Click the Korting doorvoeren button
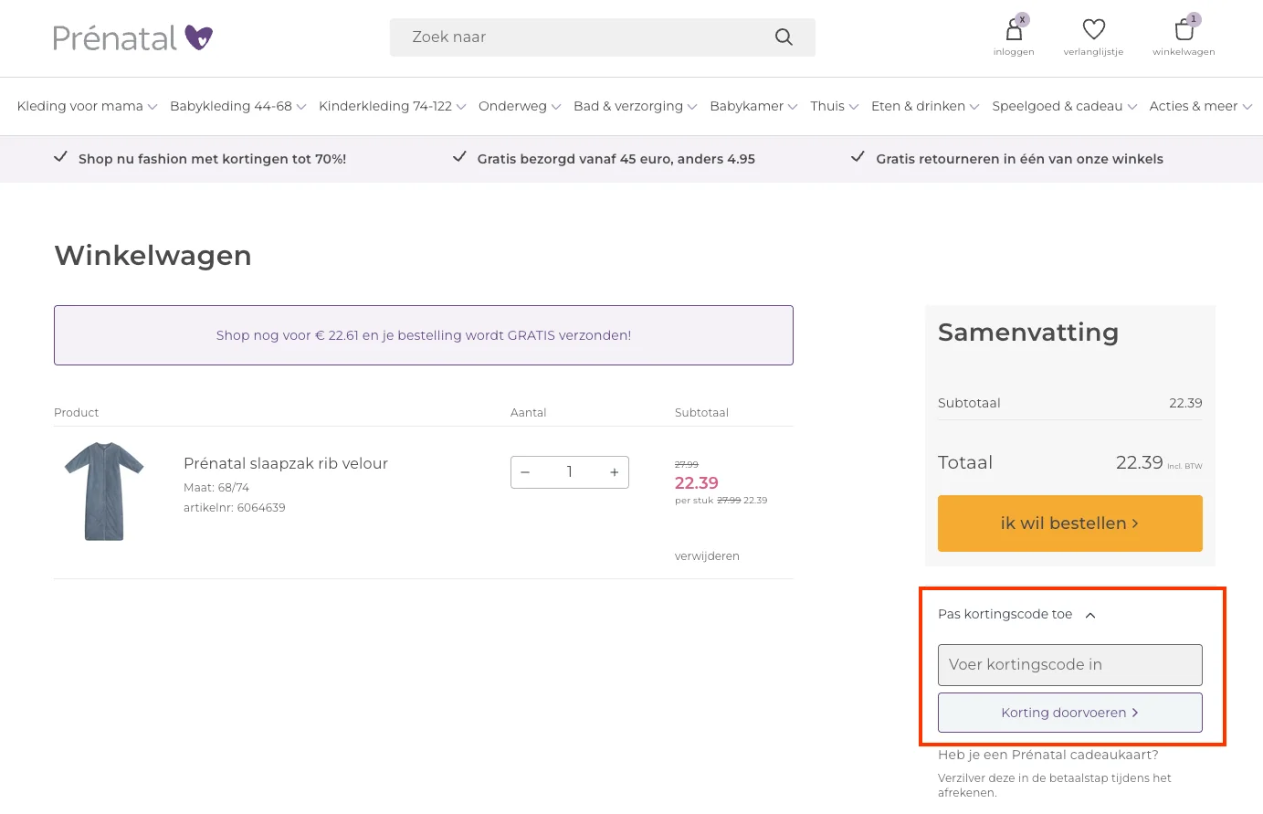This screenshot has width=1263, height=814. point(1069,713)
